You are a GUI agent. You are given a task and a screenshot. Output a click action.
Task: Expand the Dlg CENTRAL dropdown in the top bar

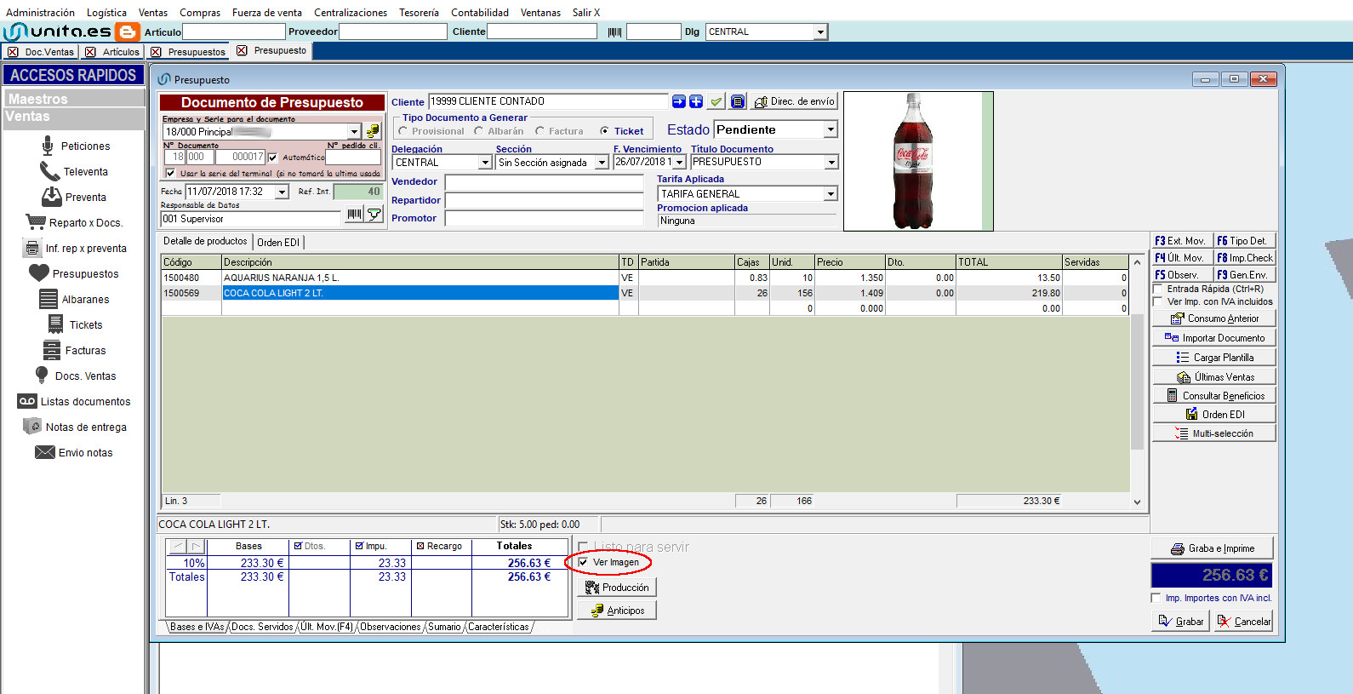[x=820, y=32]
